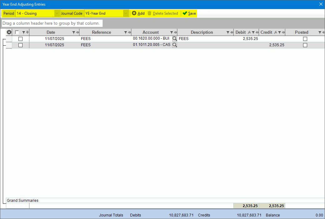Click the filter icon in Debit column

click(x=253, y=32)
